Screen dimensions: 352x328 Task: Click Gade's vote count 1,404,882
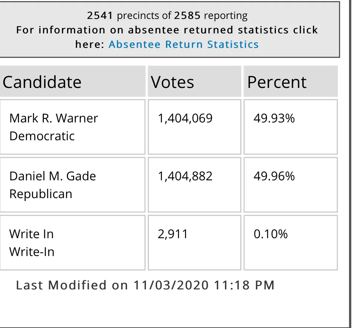coord(185,176)
